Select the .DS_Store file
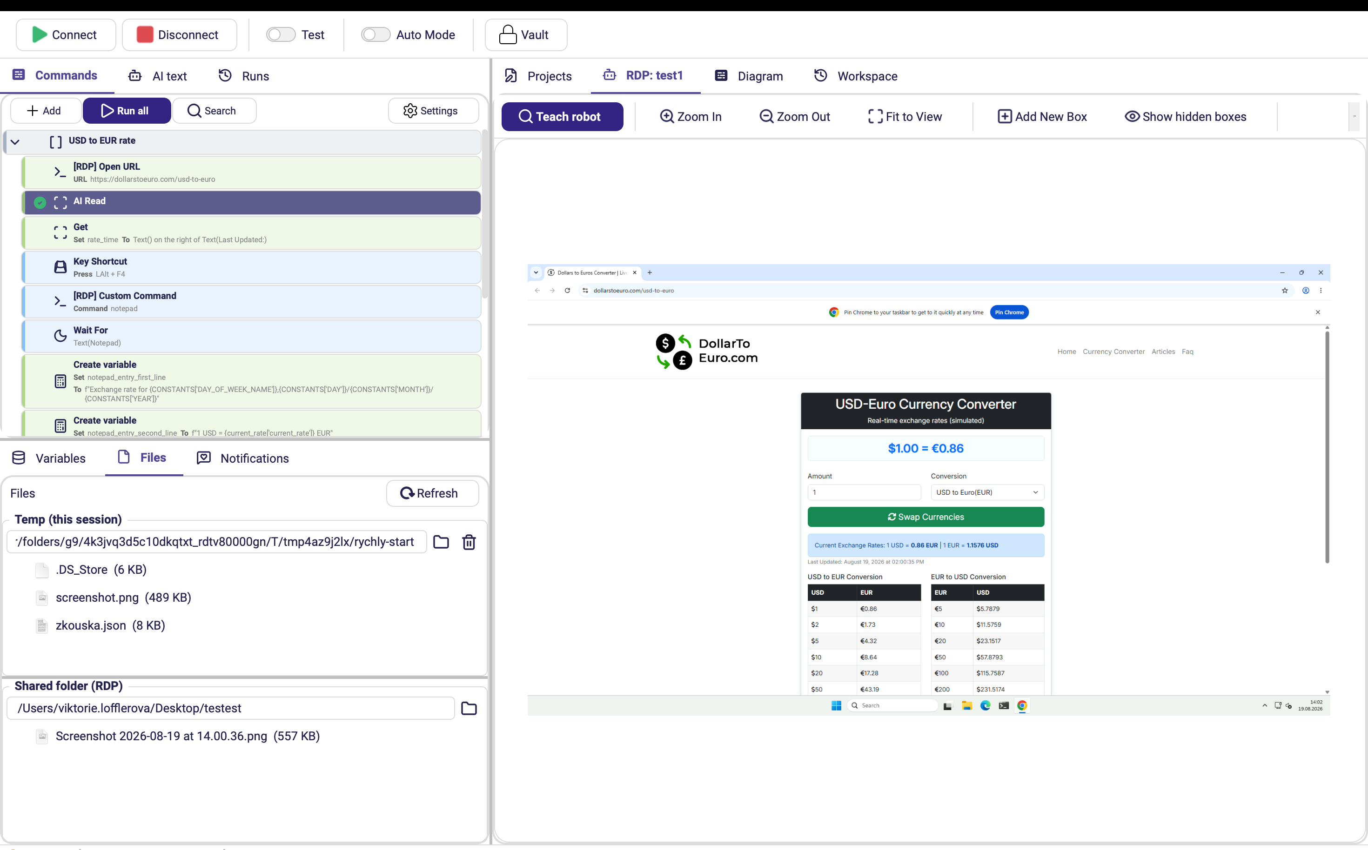Image resolution: width=1368 pixels, height=850 pixels. coord(91,570)
